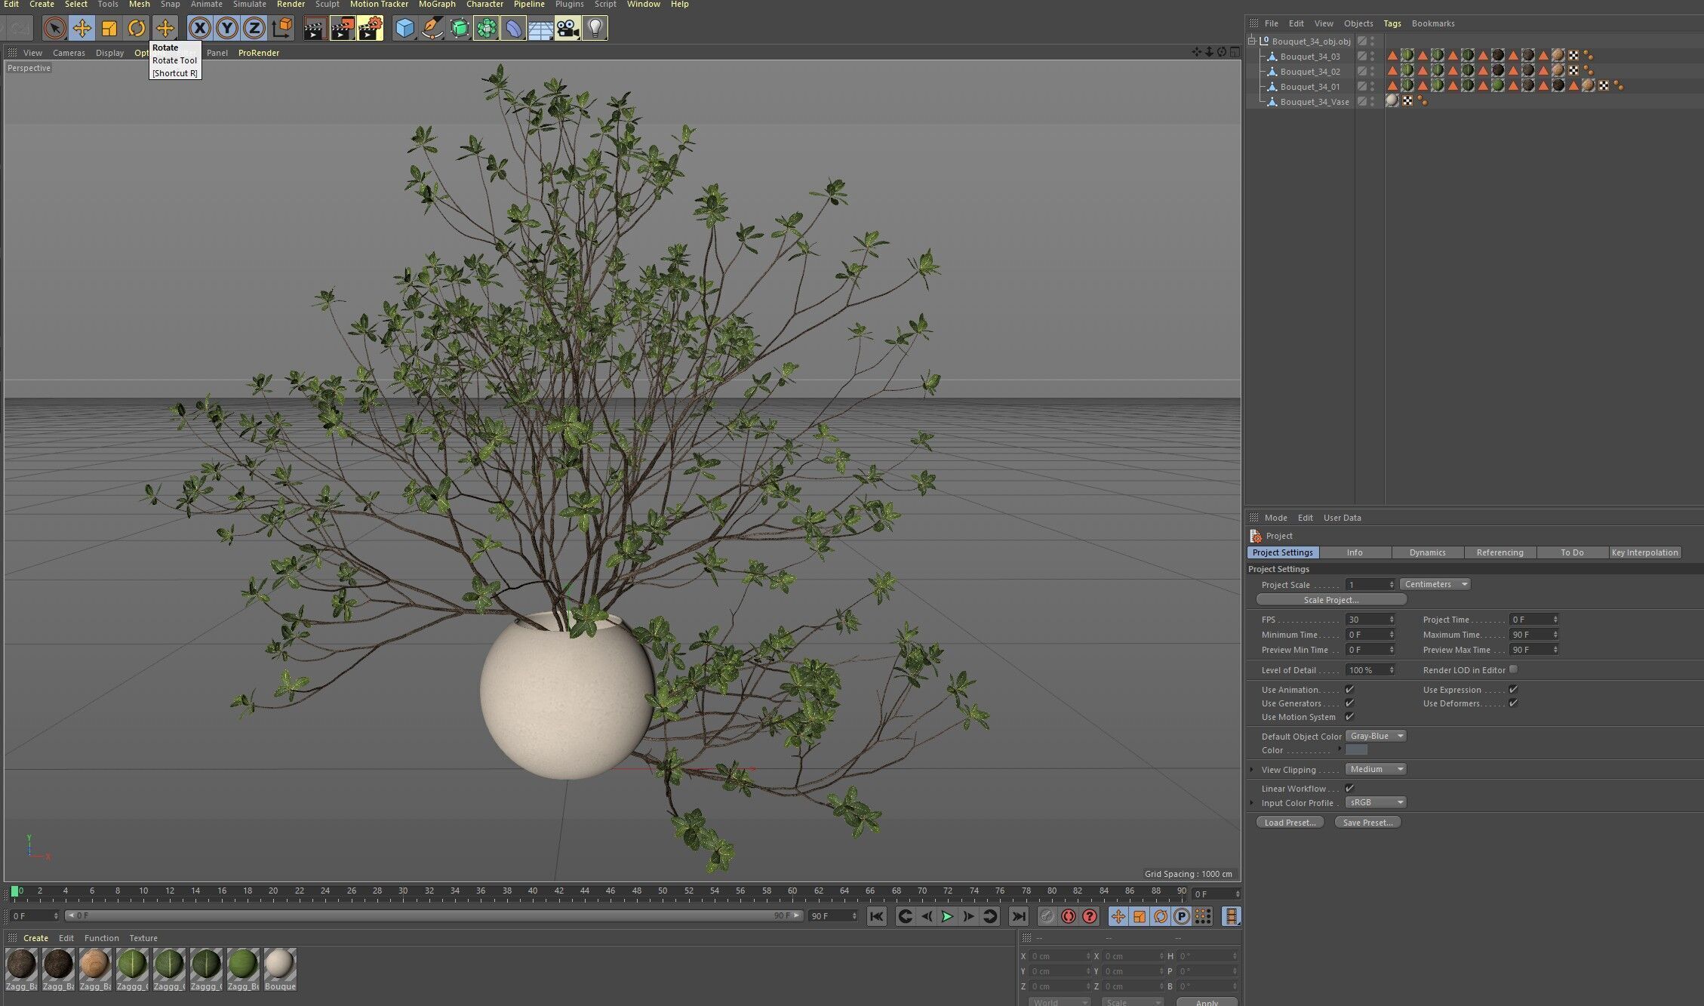Toggle the Y axis lock
The width and height of the screenshot is (1704, 1006).
point(226,29)
